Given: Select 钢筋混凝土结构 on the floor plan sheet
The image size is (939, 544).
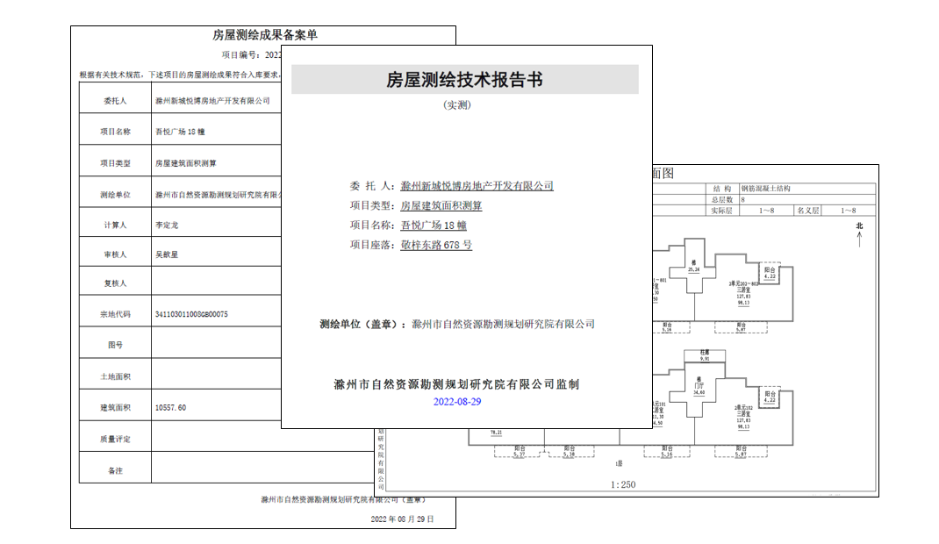Looking at the screenshot, I should [x=766, y=189].
